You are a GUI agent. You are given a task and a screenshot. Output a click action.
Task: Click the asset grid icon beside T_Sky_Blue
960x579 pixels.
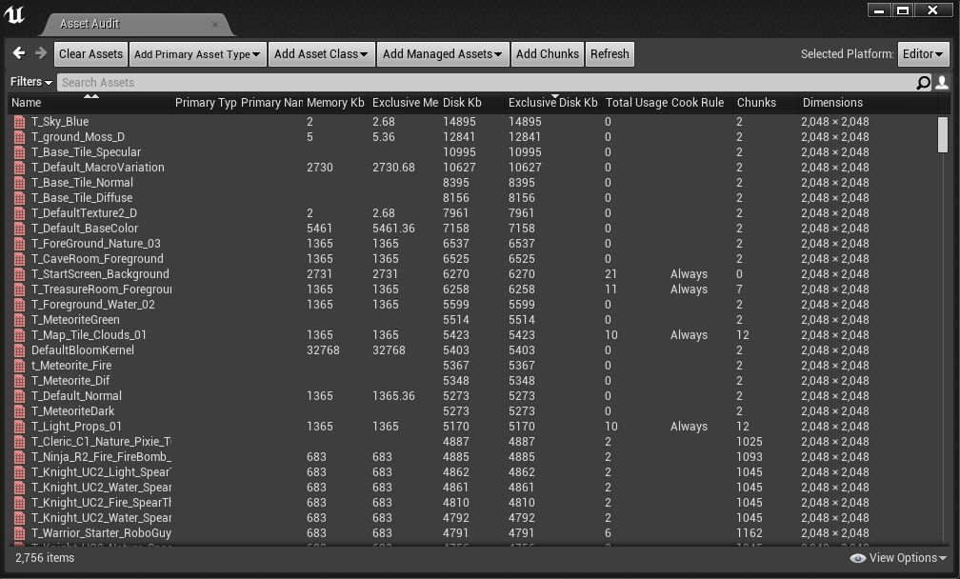pyautogui.click(x=20, y=122)
